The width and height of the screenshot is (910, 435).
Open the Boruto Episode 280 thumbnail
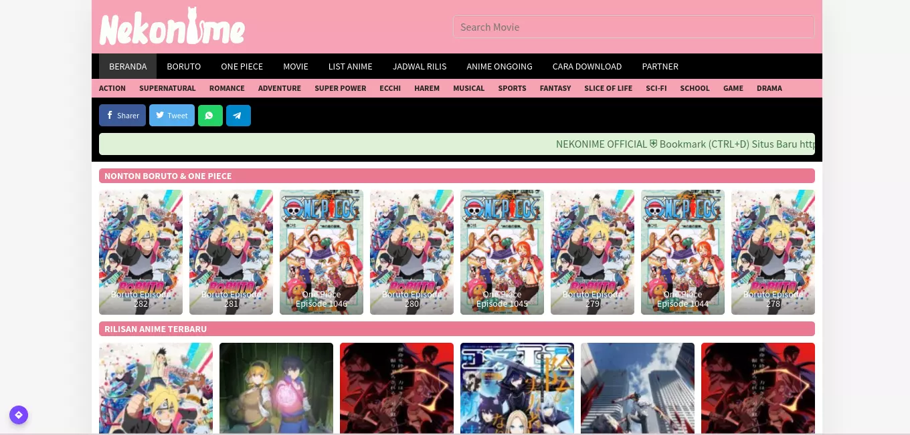(412, 252)
